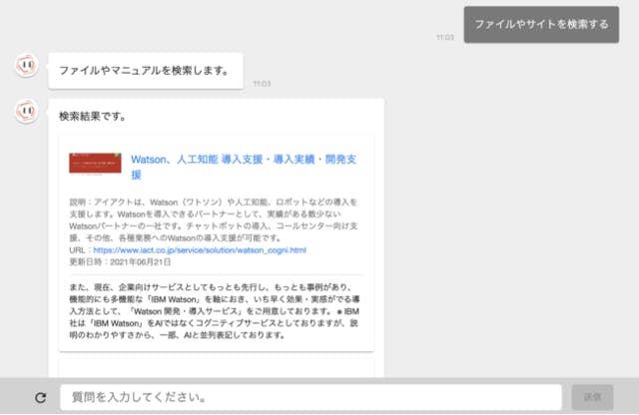Click the 説明 description paragraph of the result
The height and width of the screenshot is (415, 639).
(214, 219)
